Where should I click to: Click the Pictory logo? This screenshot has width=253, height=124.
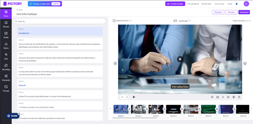pos(12,4)
